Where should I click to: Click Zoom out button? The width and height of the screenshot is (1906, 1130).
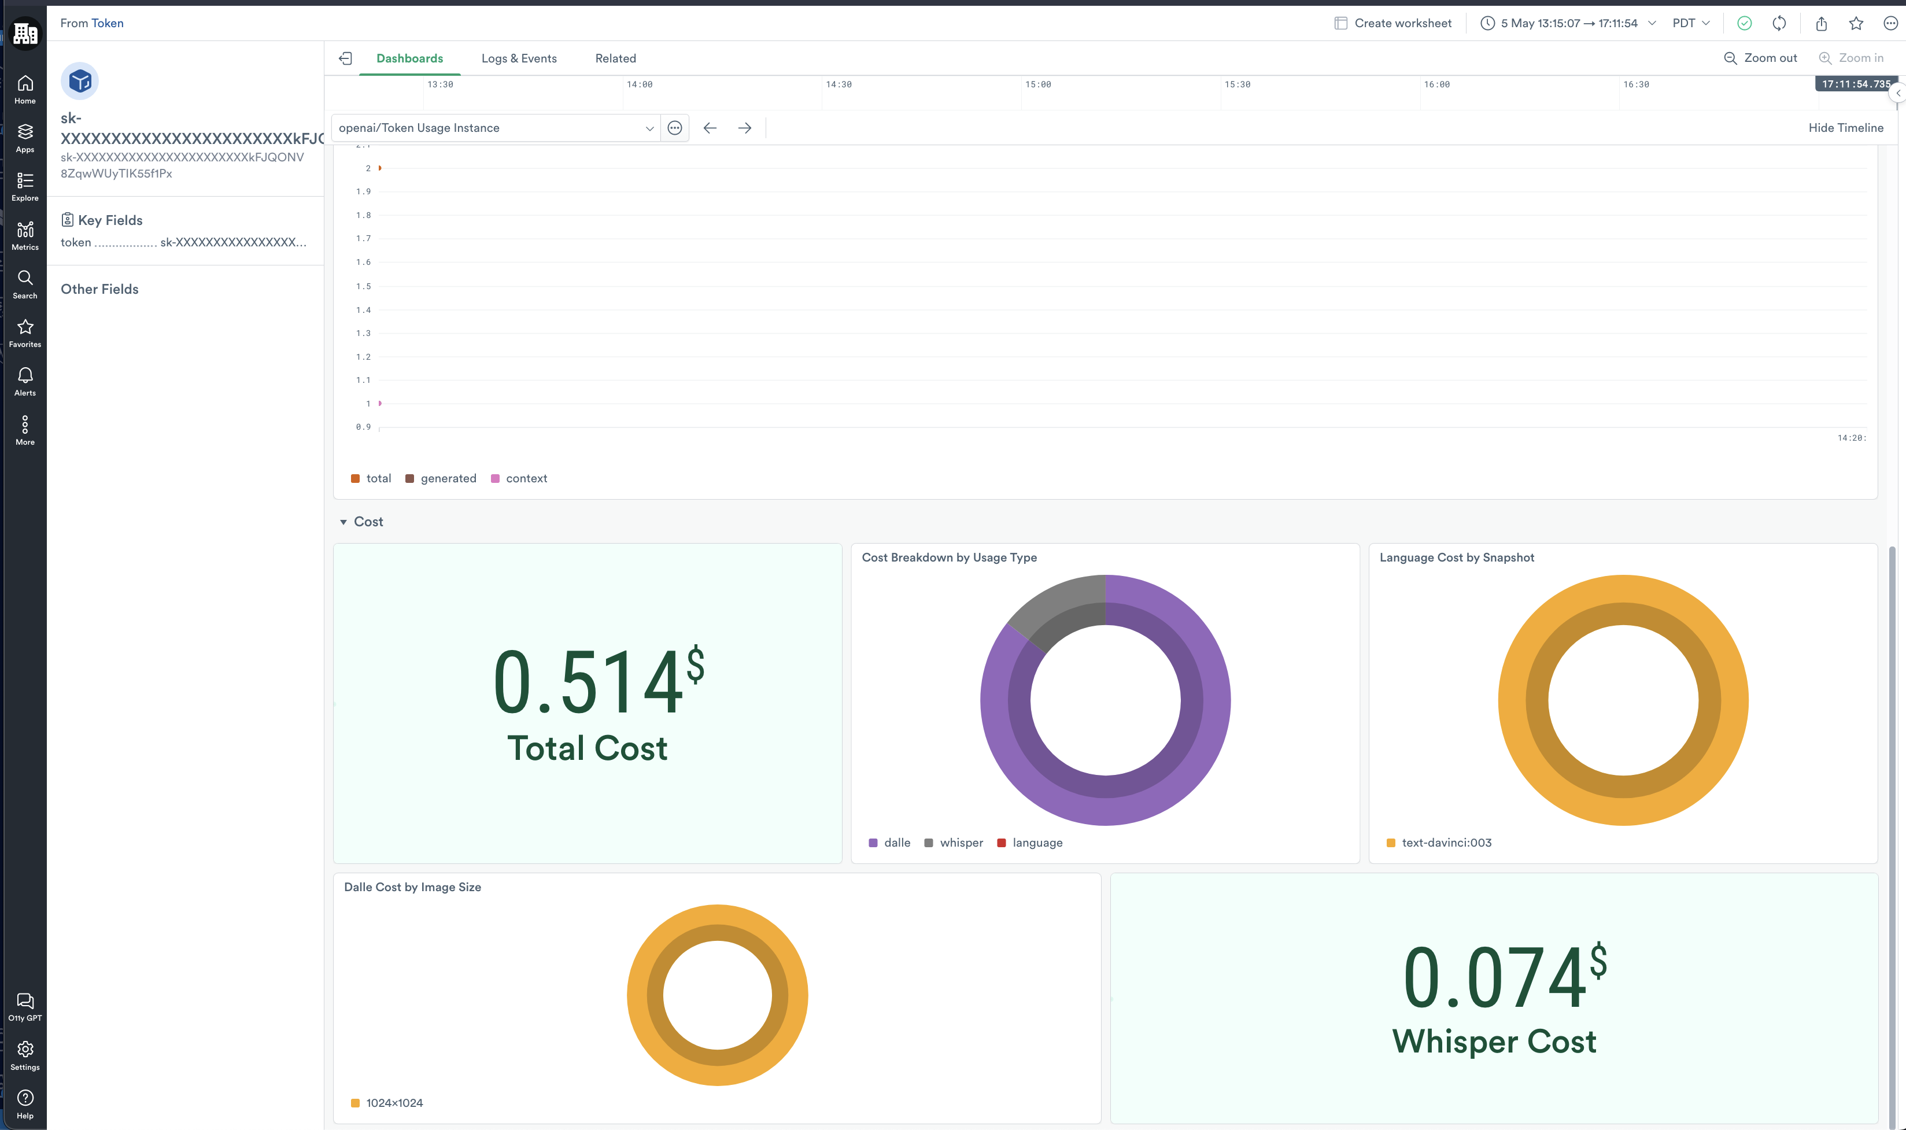coord(1760,58)
